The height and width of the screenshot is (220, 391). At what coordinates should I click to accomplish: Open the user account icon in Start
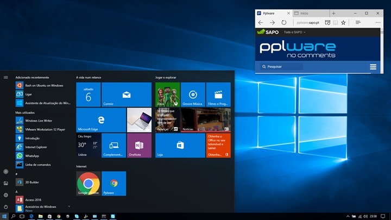(x=6, y=172)
